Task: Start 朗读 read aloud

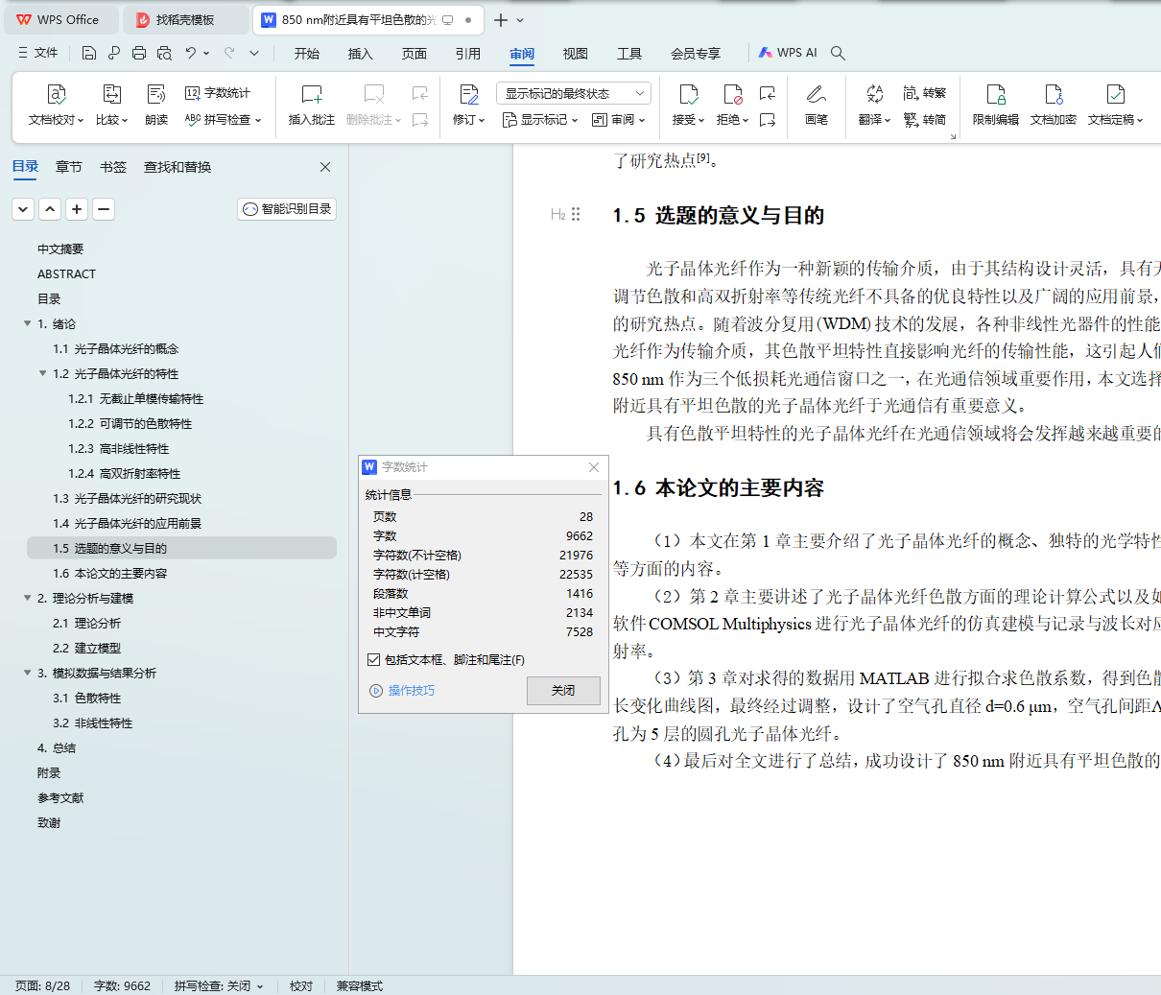Action: pos(156,105)
